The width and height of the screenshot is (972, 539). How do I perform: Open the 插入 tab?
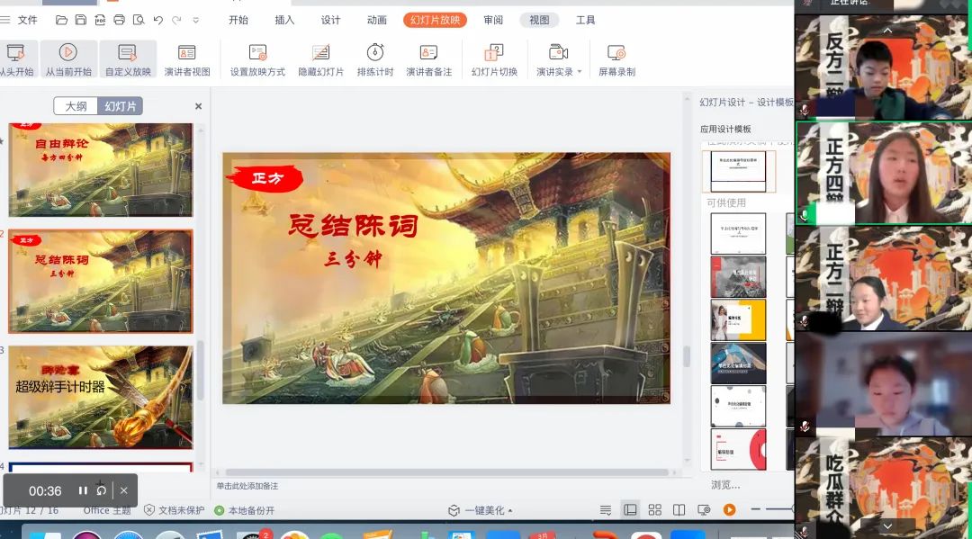pos(284,20)
